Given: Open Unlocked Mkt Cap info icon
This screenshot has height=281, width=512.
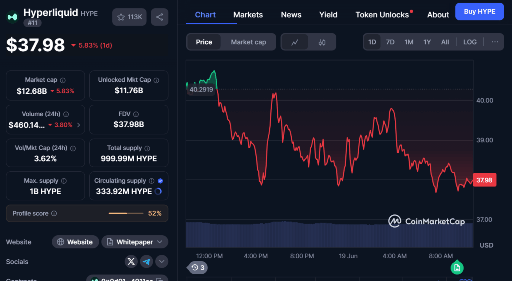Looking at the screenshot, I should pos(156,80).
